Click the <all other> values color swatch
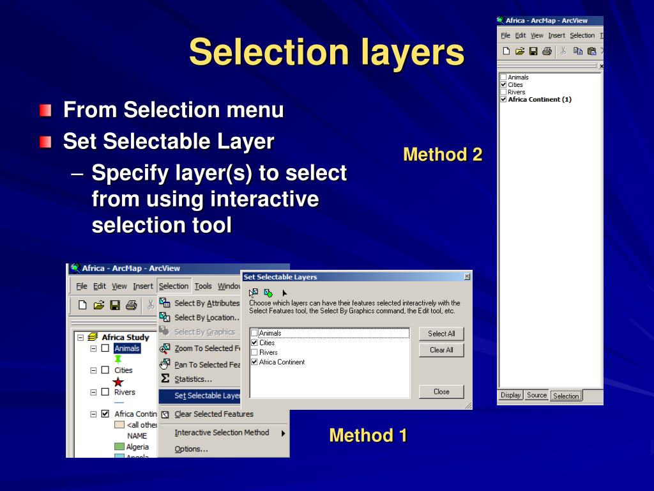 coord(119,425)
